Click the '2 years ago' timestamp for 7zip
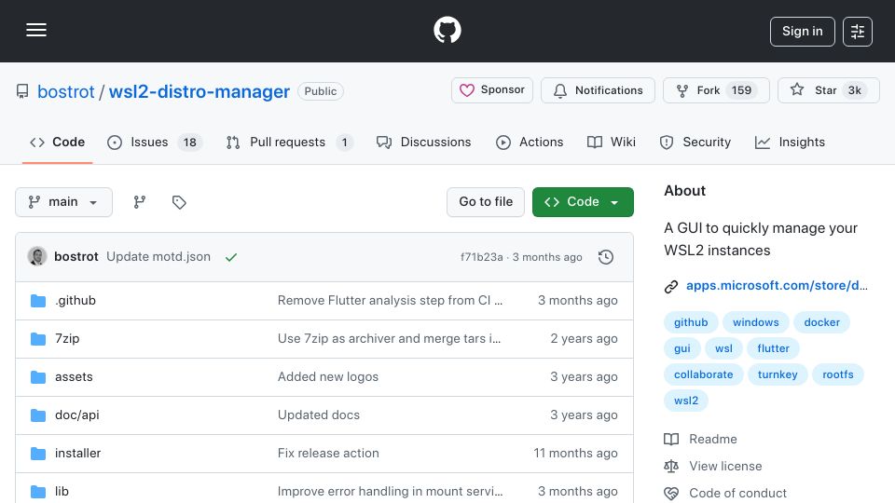The width and height of the screenshot is (895, 503). pos(584,339)
